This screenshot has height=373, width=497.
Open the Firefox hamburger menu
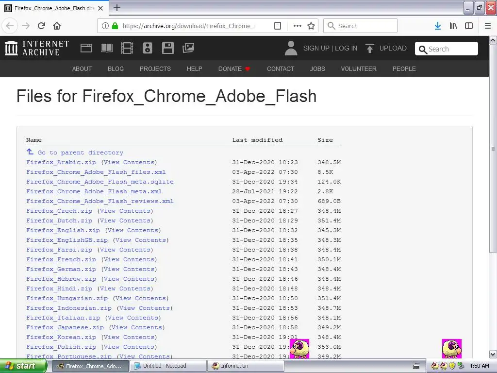click(x=487, y=26)
